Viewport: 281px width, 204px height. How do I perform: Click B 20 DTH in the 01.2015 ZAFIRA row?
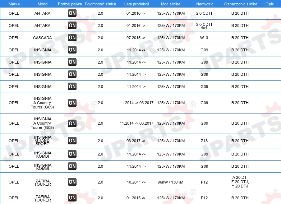tap(240, 198)
